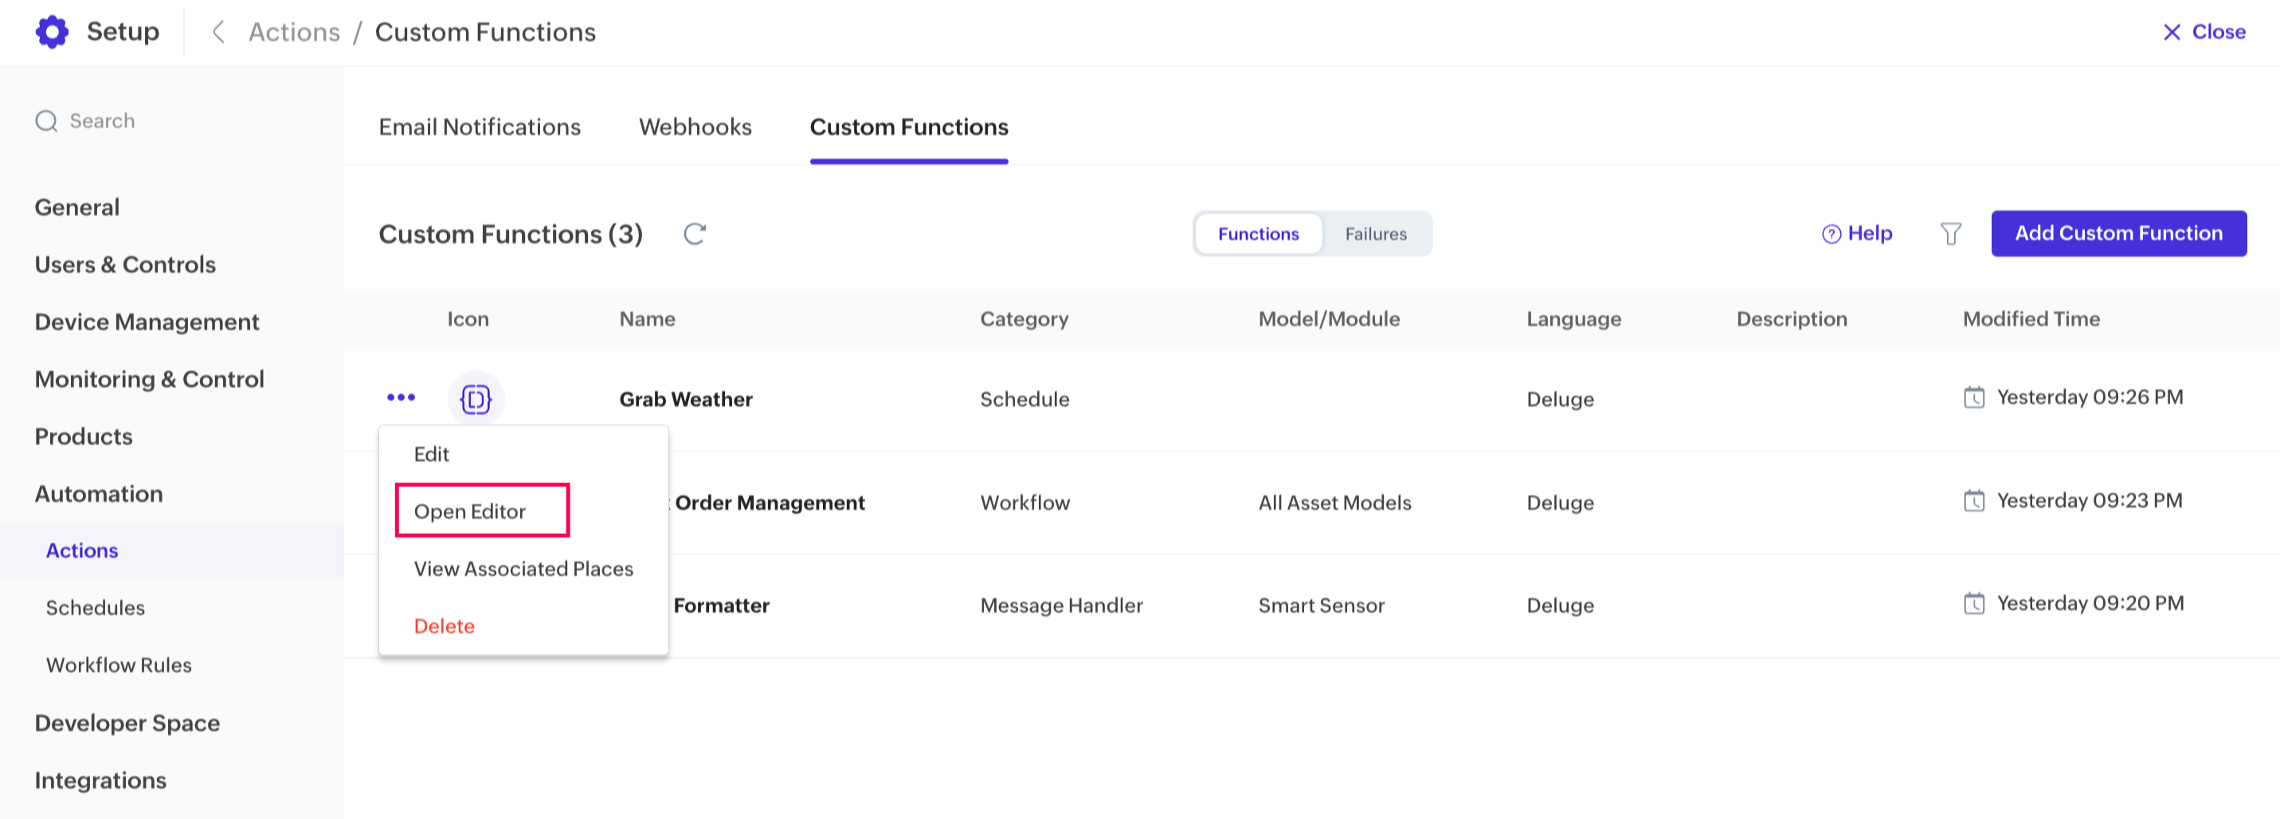This screenshot has width=2280, height=819.
Task: Select Delete in the context menu
Action: tap(445, 626)
